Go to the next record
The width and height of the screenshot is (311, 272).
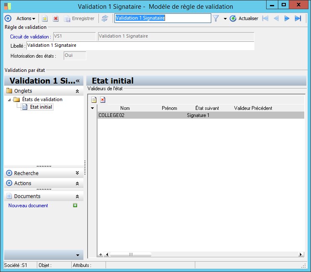[287, 18]
